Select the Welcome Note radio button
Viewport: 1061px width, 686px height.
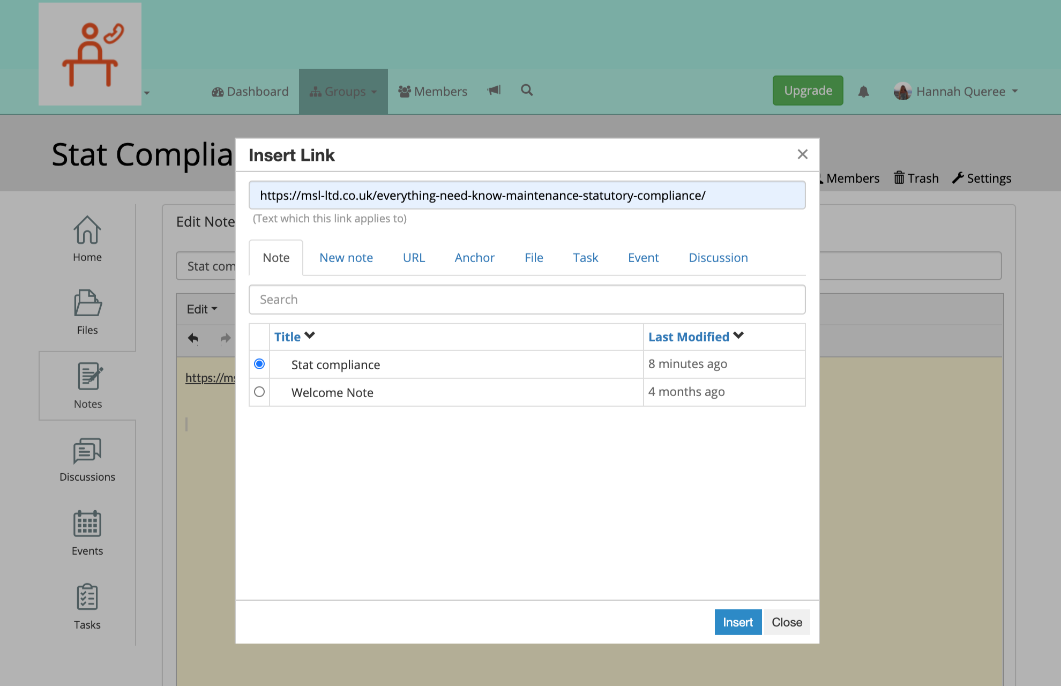click(259, 392)
